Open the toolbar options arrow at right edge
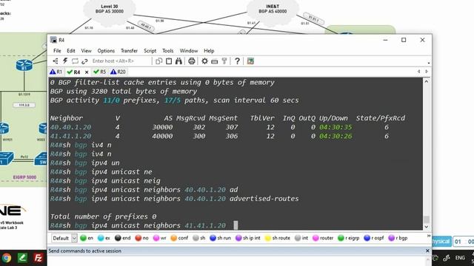Viewport: 474px width, 266px height. pyautogui.click(x=429, y=64)
